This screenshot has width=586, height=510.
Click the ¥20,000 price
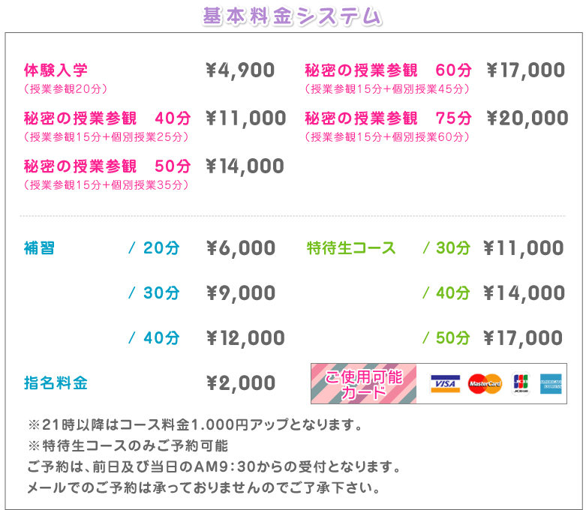[527, 118]
